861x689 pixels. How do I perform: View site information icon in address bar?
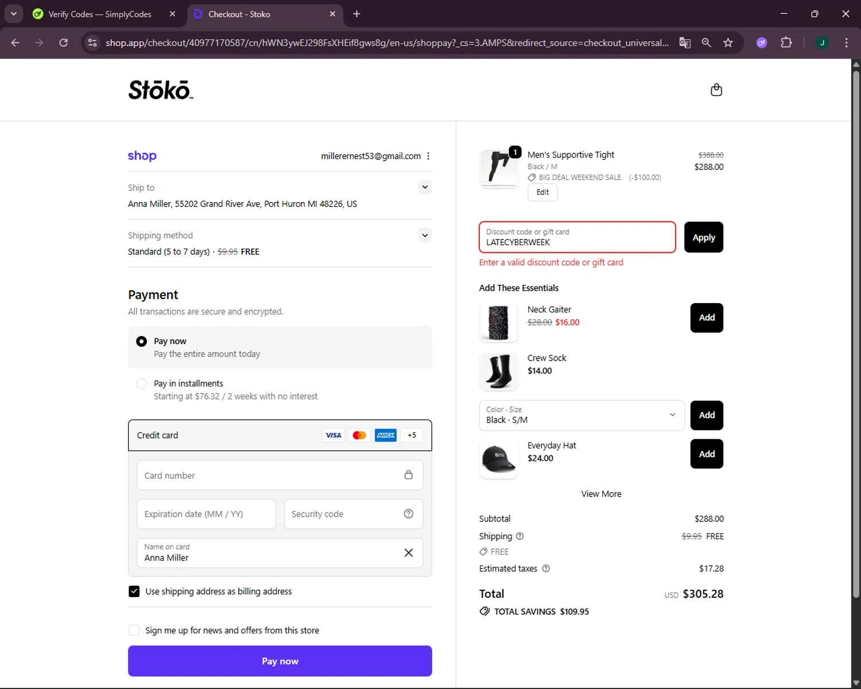coord(92,42)
